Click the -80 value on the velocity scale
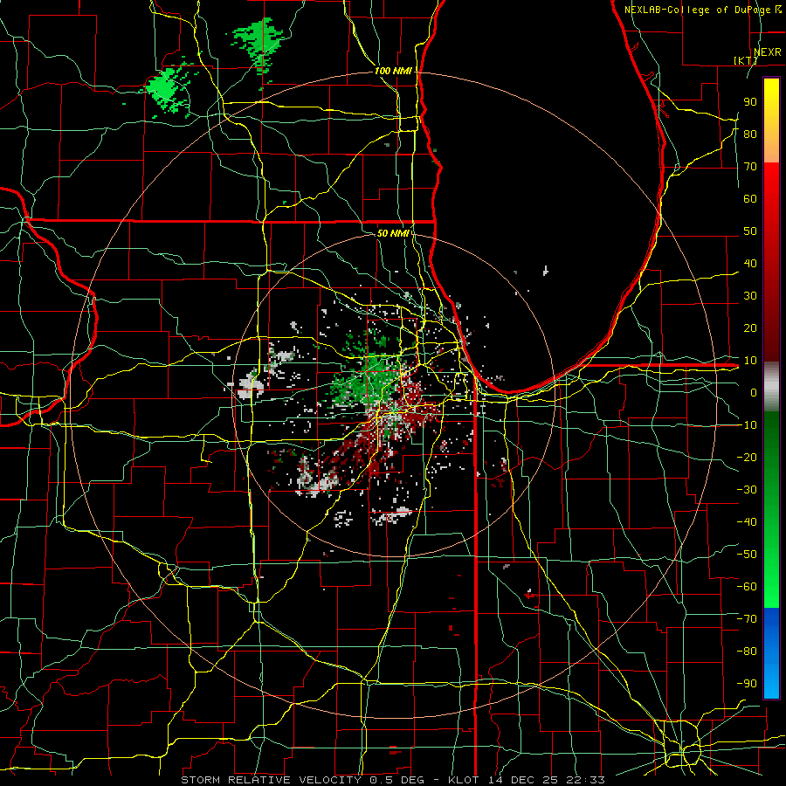The width and height of the screenshot is (786, 786). pyautogui.click(x=748, y=652)
